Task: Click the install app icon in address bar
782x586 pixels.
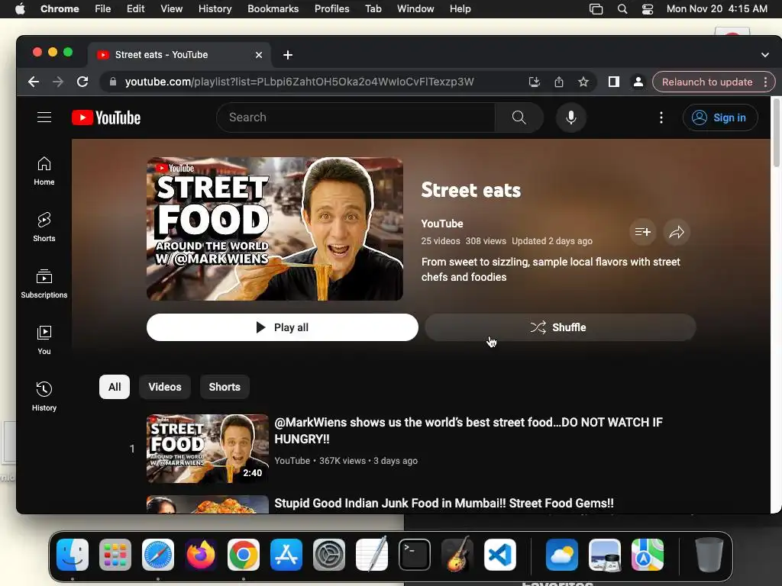Action: click(534, 82)
